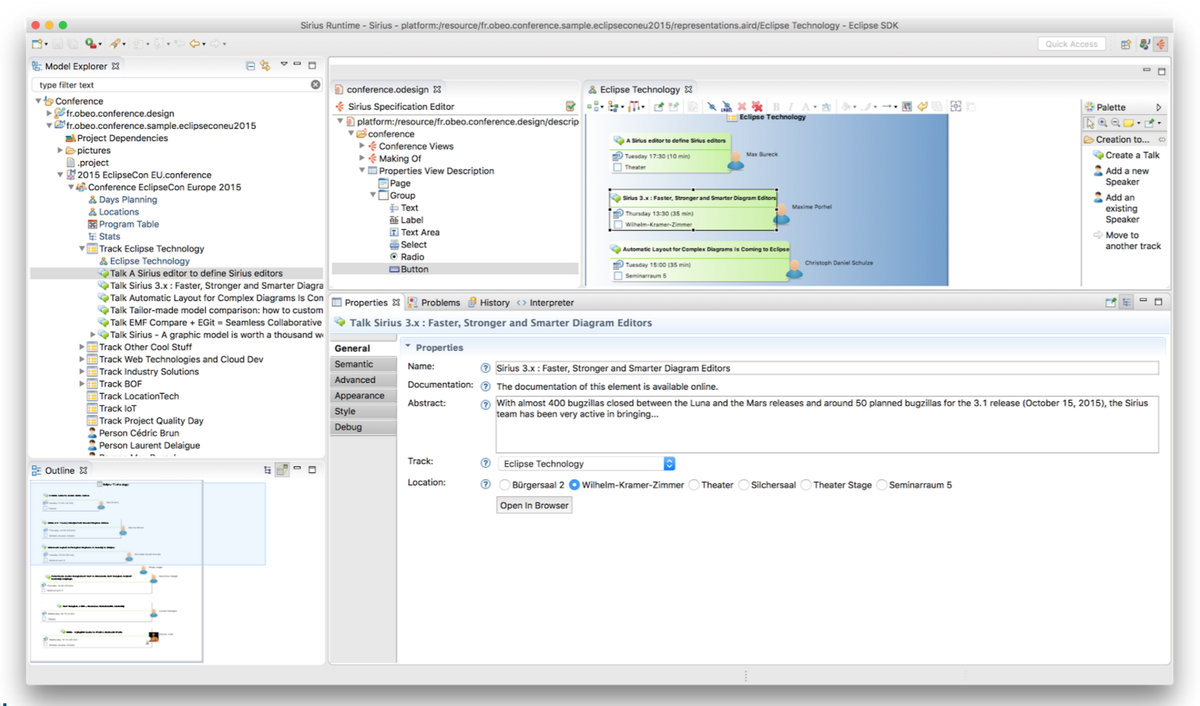Open the Semantic properties tab

363,364
